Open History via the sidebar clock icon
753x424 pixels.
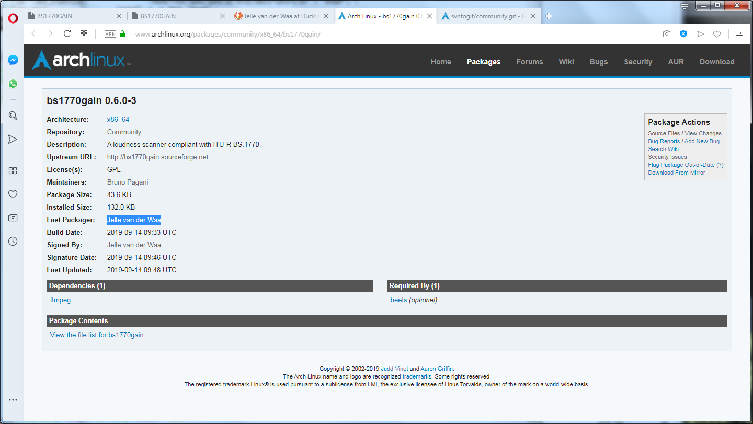point(13,242)
